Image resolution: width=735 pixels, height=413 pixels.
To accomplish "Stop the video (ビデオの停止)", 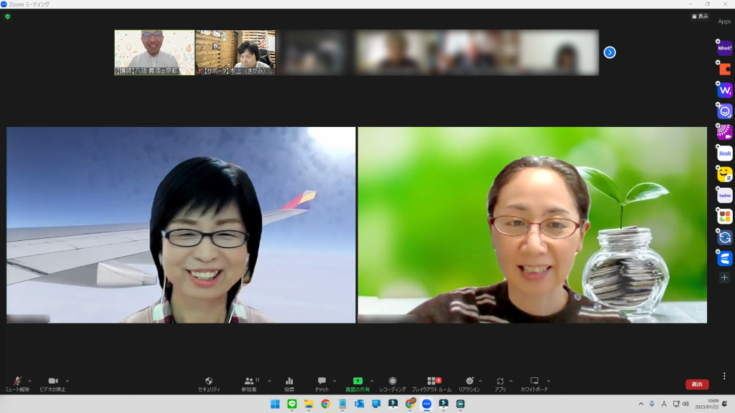I will coord(52,384).
